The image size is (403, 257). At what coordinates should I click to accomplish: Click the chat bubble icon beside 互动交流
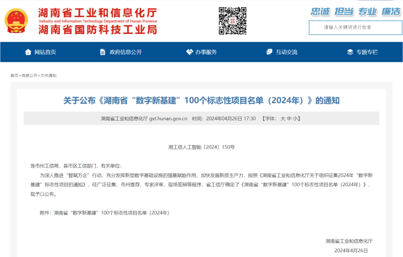[x=269, y=52]
